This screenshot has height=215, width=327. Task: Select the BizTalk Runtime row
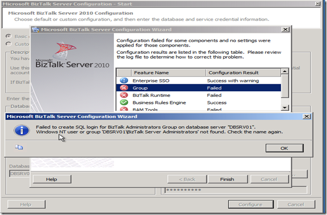pos(198,95)
